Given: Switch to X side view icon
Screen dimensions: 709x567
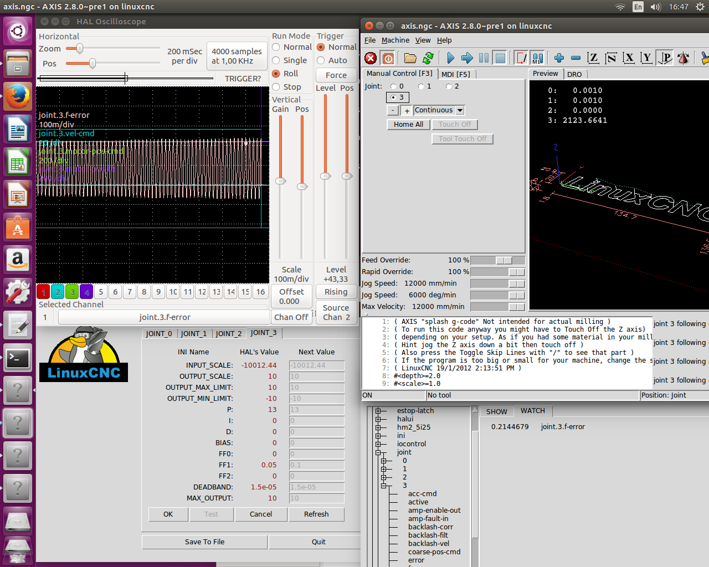Looking at the screenshot, I should [x=629, y=58].
